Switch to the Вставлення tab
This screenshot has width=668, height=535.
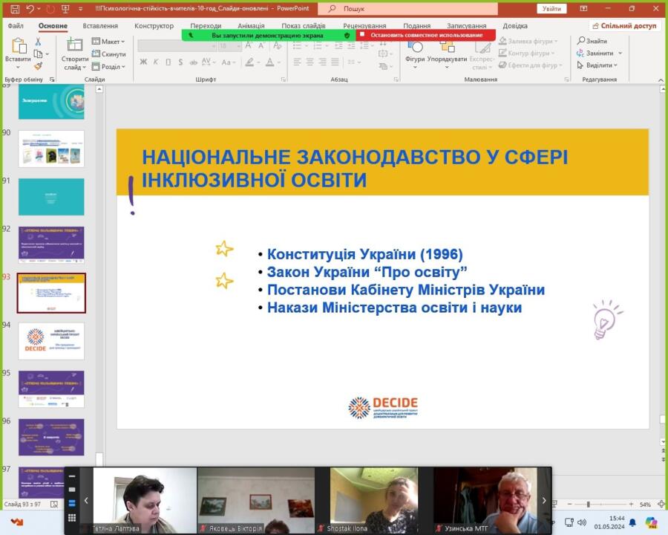[x=100, y=25]
